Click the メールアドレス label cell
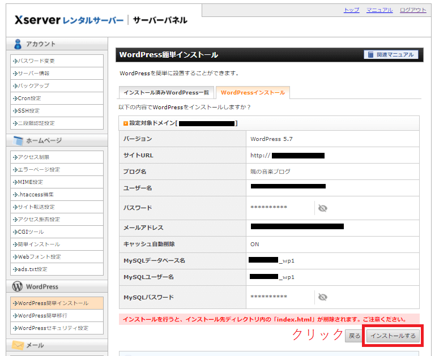This screenshot has width=435, height=356. pos(182,228)
